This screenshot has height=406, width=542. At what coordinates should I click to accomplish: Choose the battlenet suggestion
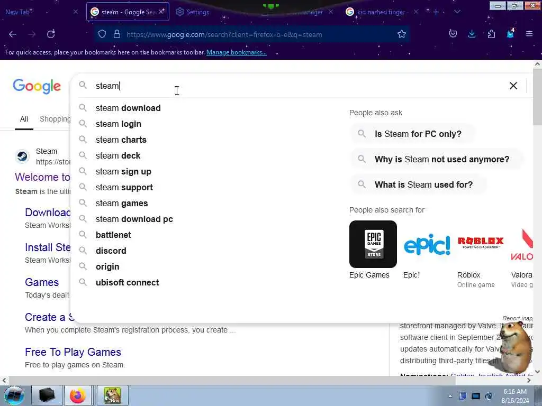pyautogui.click(x=113, y=235)
